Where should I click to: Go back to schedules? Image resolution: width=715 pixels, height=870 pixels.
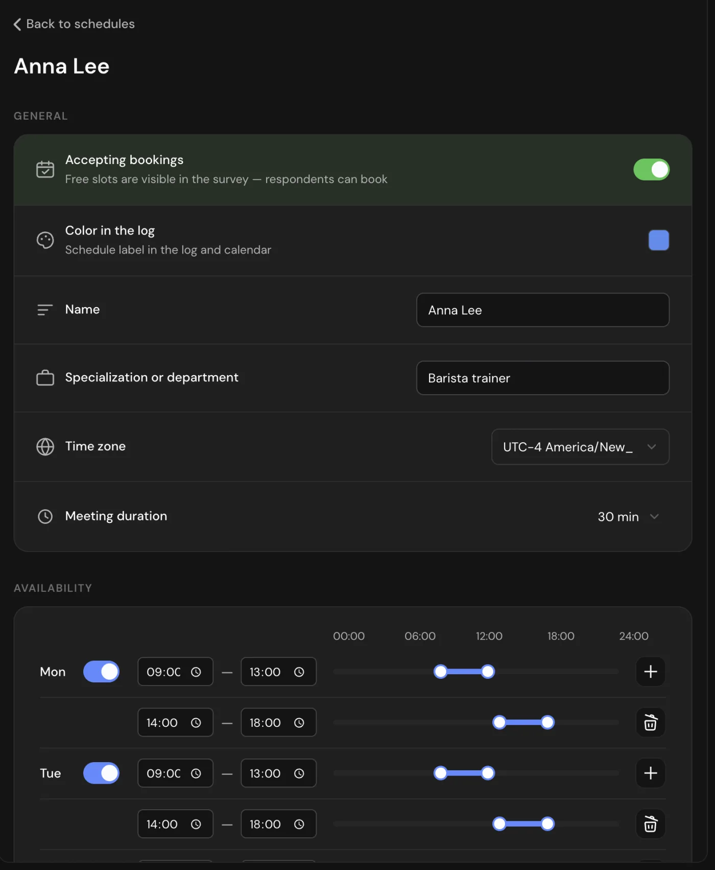(74, 24)
